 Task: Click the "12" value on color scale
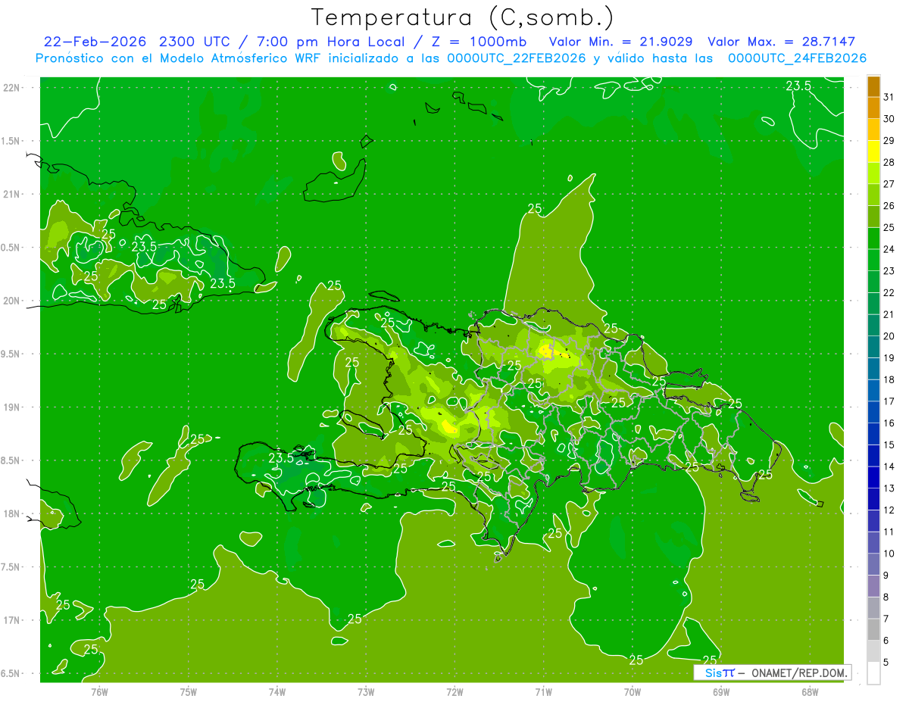tap(889, 510)
